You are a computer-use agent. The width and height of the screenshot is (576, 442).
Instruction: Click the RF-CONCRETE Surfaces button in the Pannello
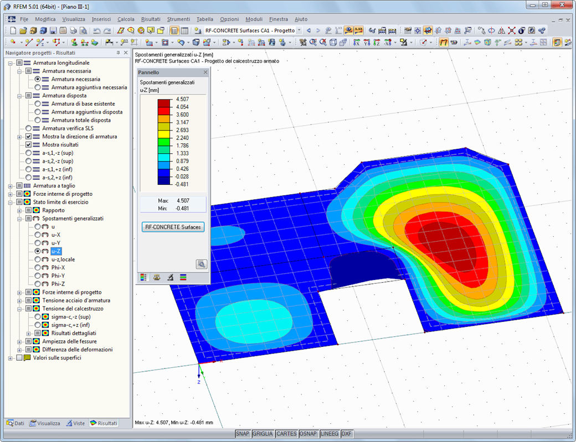click(x=173, y=227)
